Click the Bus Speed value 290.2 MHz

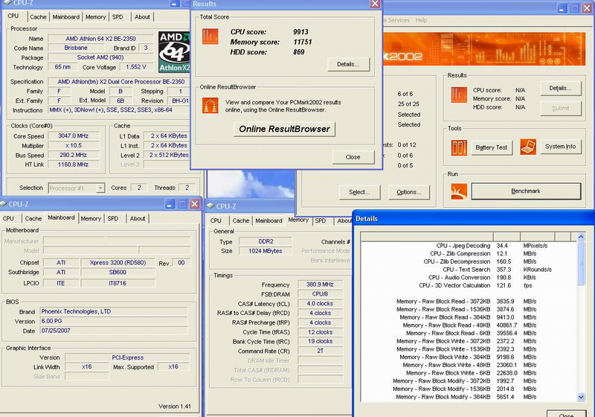[73, 155]
